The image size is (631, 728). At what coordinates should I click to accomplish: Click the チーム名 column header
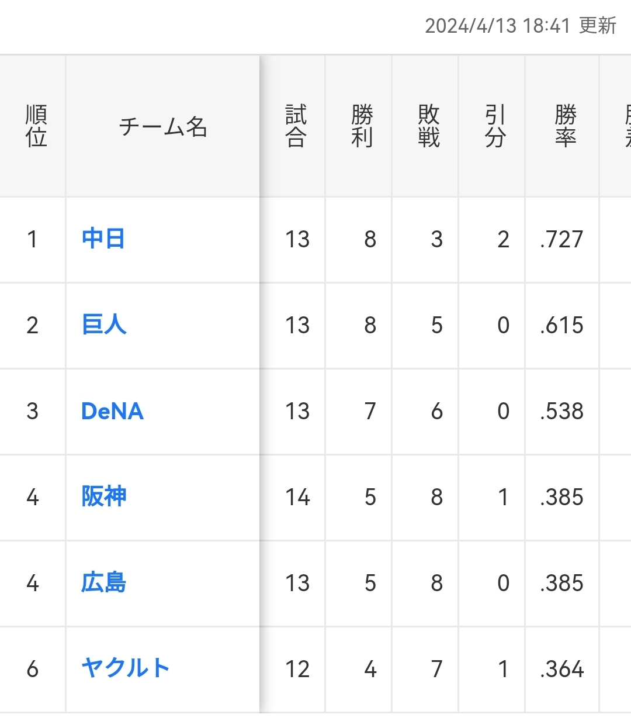point(163,126)
